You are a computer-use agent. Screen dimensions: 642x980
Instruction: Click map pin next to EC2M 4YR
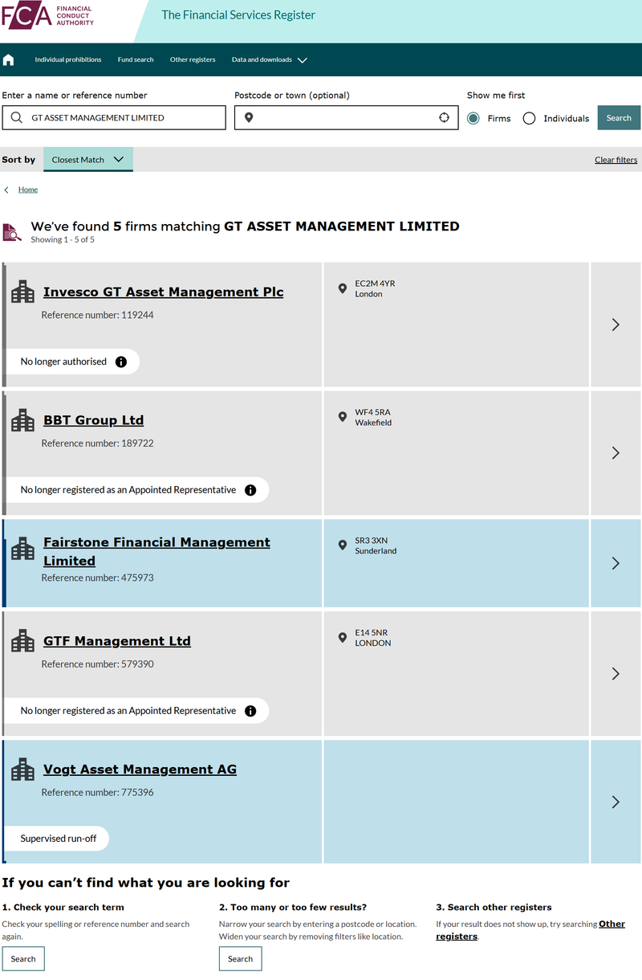click(x=343, y=288)
